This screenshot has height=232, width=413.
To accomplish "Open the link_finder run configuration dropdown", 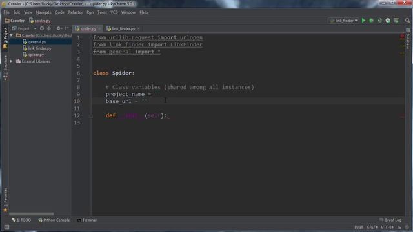I will 344,21.
